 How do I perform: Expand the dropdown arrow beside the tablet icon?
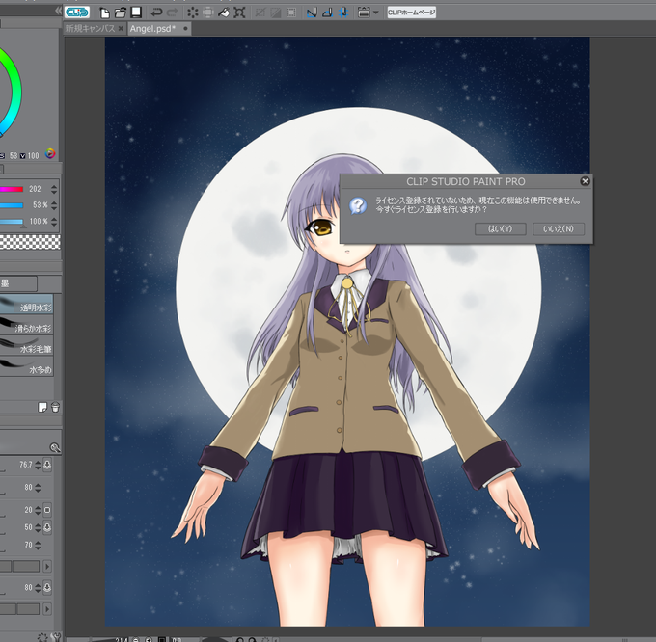pos(375,13)
